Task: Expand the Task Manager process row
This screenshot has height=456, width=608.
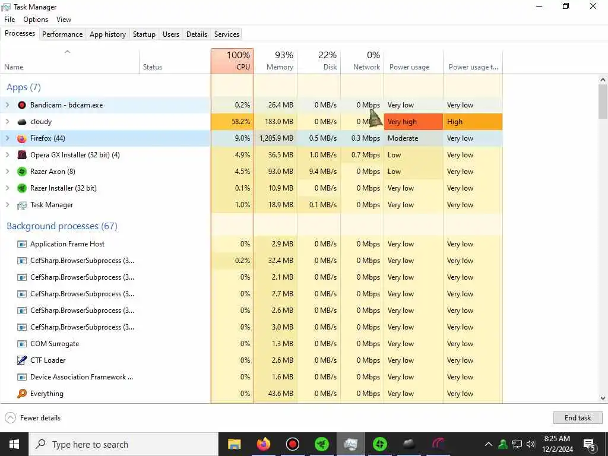Action: 7,205
